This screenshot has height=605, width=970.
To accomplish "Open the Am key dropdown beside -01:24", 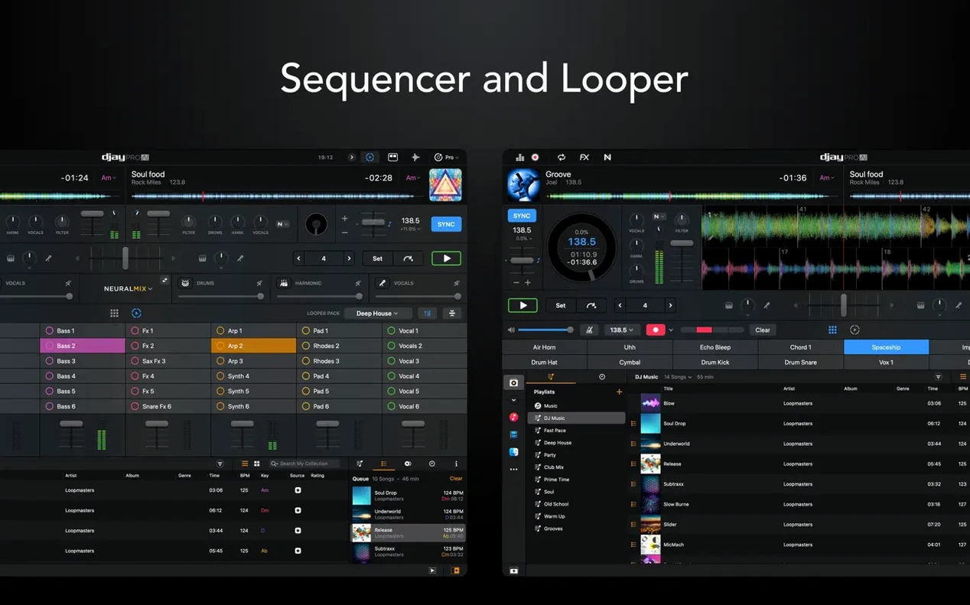I will click(109, 177).
